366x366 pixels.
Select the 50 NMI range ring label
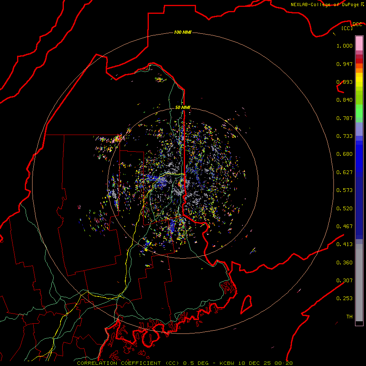pyautogui.click(x=183, y=107)
